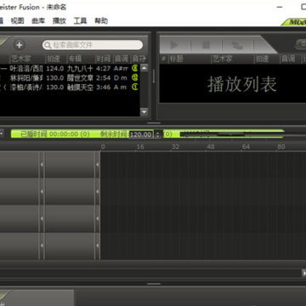Click timeline ruler marker 48
Viewport: 306px width, 306px height.
click(211, 147)
